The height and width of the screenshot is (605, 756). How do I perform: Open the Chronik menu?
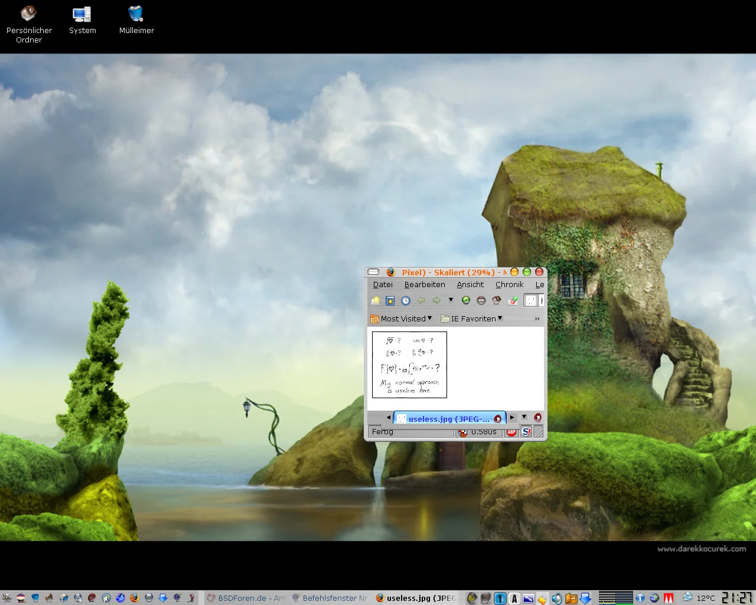(x=509, y=285)
